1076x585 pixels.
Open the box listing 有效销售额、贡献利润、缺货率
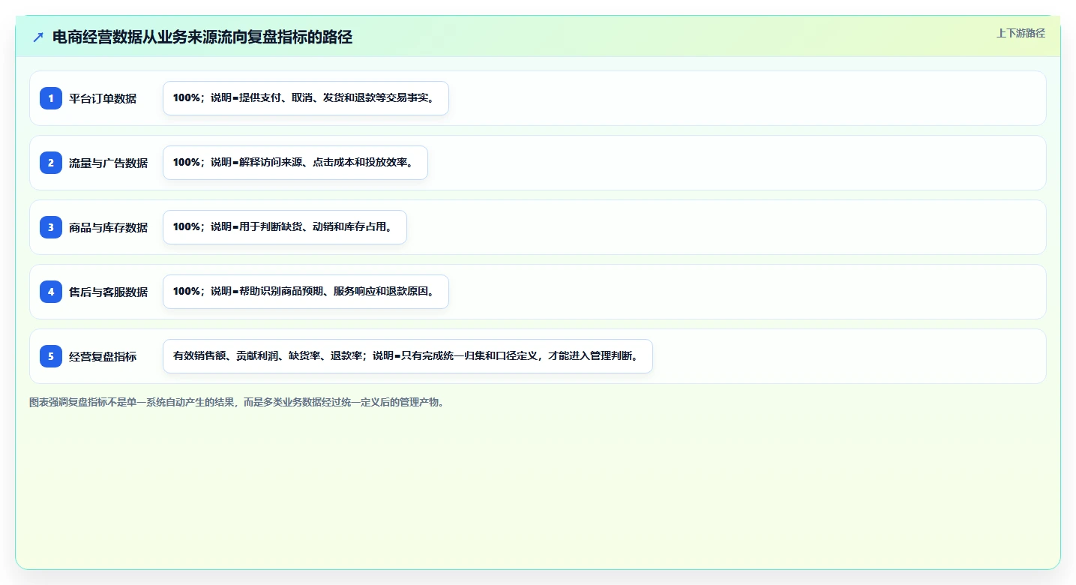click(408, 356)
